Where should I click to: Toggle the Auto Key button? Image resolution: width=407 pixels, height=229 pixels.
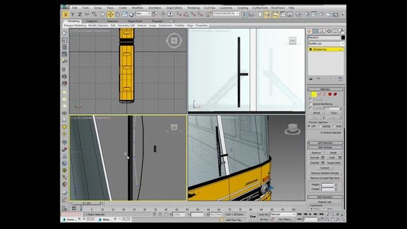(x=264, y=214)
